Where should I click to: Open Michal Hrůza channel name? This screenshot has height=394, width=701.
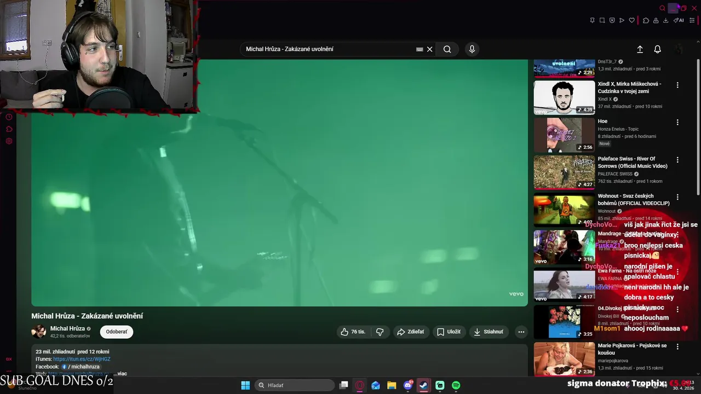coord(67,328)
